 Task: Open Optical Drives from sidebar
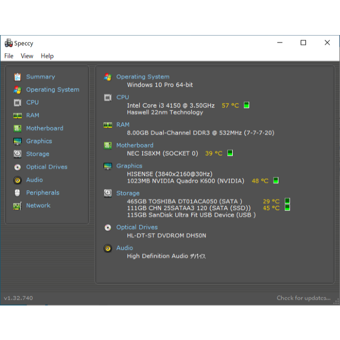click(47, 167)
